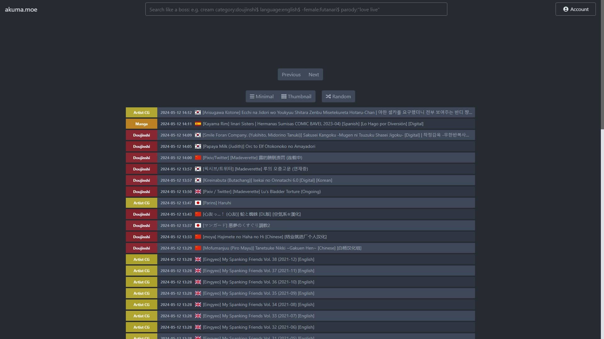Open a Random gallery

pos(338,96)
